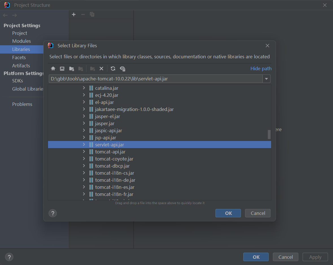333x265 pixels.
Task: Expand ecj-4.20.jar node
Action: pyautogui.click(x=84, y=95)
